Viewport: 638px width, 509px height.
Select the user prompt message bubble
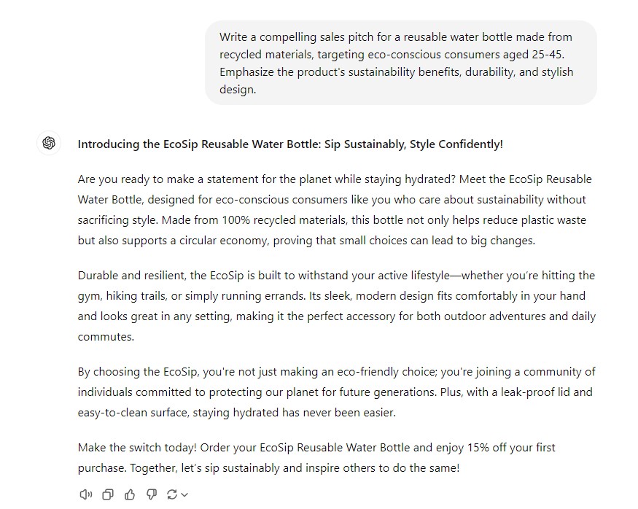[x=401, y=63]
